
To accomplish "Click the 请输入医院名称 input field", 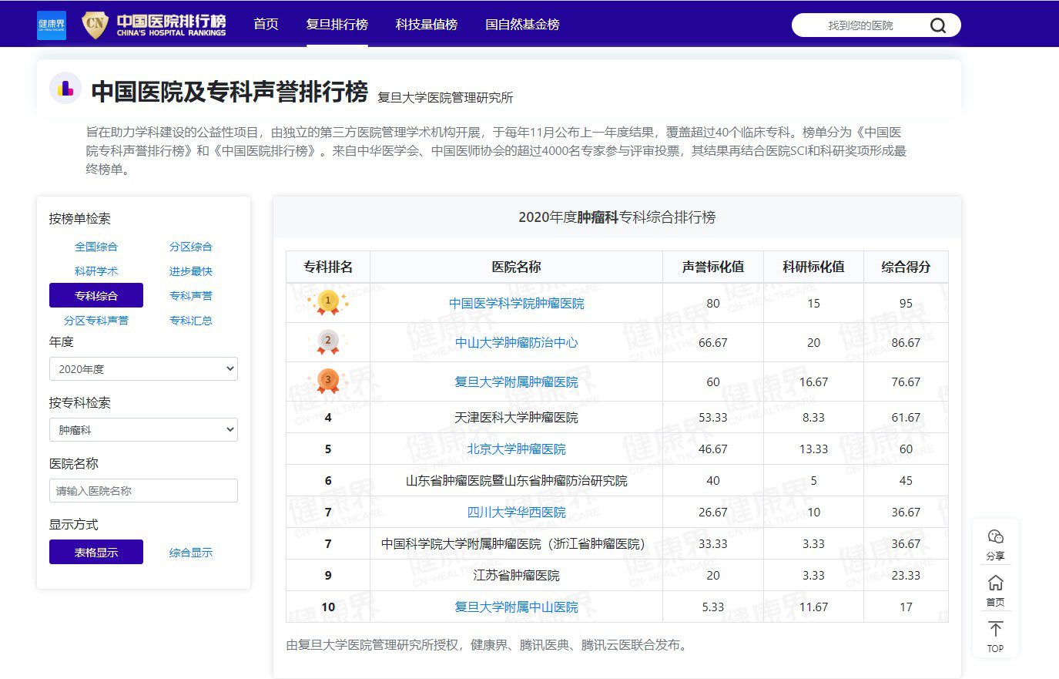I will 143,491.
